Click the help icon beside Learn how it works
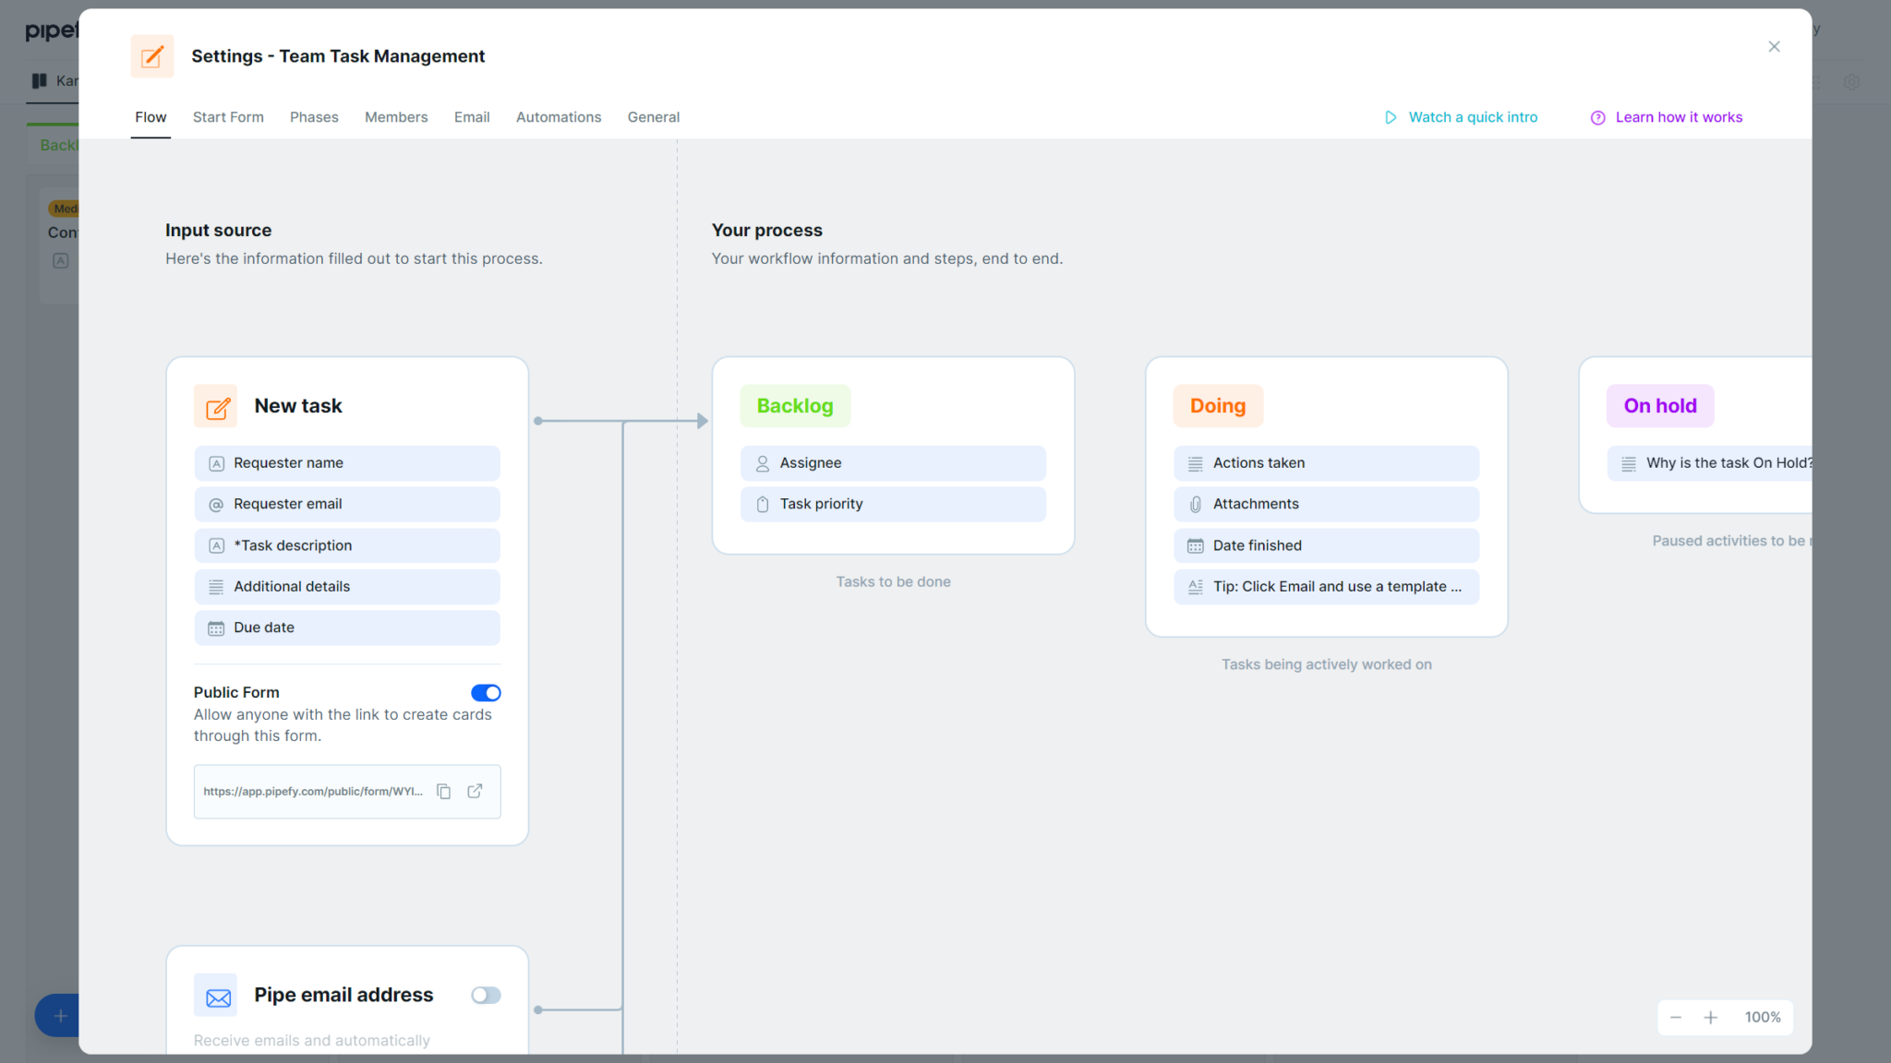The image size is (1891, 1063). tap(1597, 117)
